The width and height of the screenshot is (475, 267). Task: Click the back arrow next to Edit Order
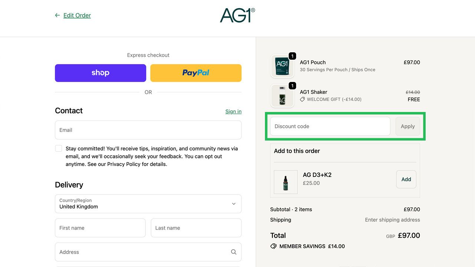coord(56,15)
